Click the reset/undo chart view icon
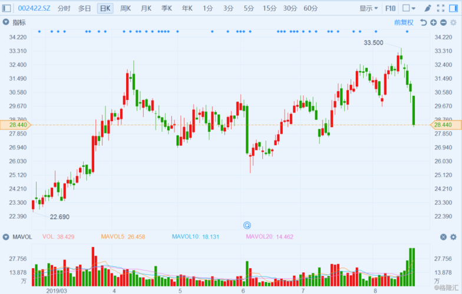Image resolution: width=462 pixels, height=294 pixels. click(423, 22)
